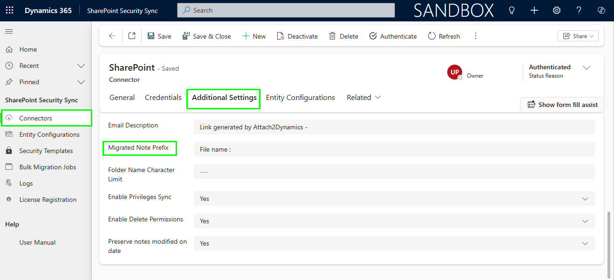
Task: Open record in new window icon
Action: click(x=132, y=36)
